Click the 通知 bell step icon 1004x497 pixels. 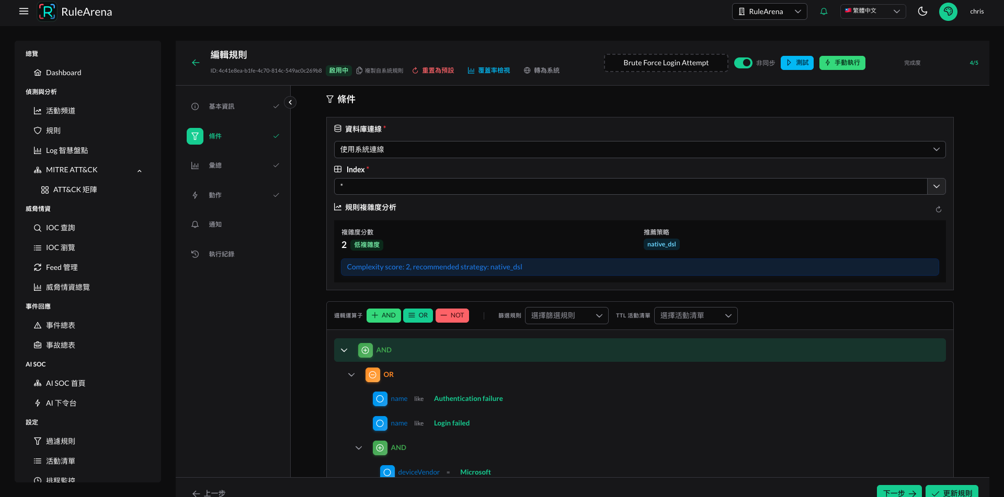click(x=195, y=224)
